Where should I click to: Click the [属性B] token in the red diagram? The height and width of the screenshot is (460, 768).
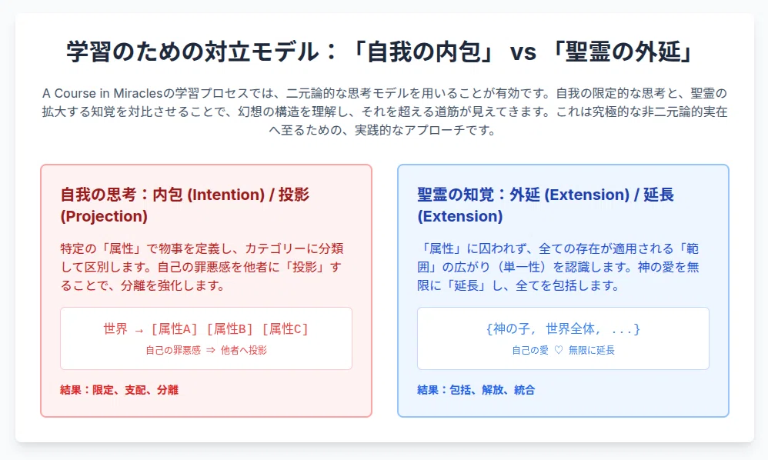(229, 329)
